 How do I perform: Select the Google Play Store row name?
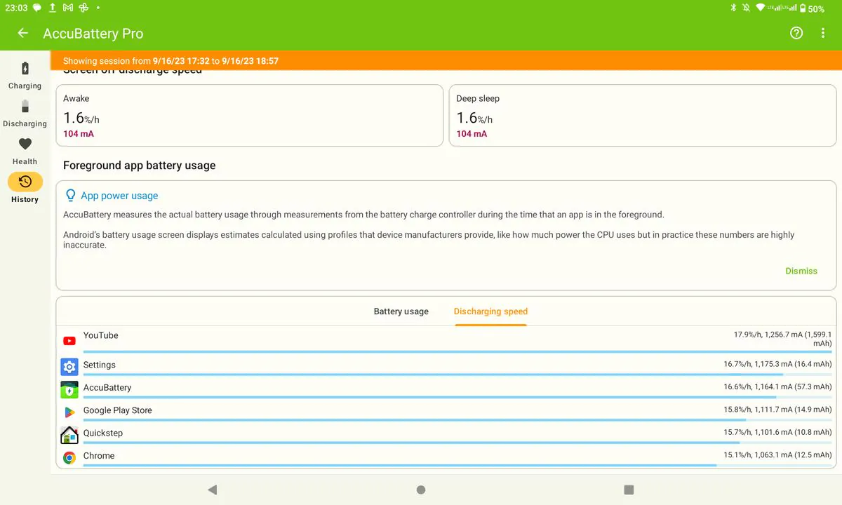(118, 410)
